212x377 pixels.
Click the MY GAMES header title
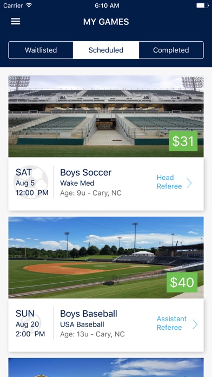click(106, 22)
